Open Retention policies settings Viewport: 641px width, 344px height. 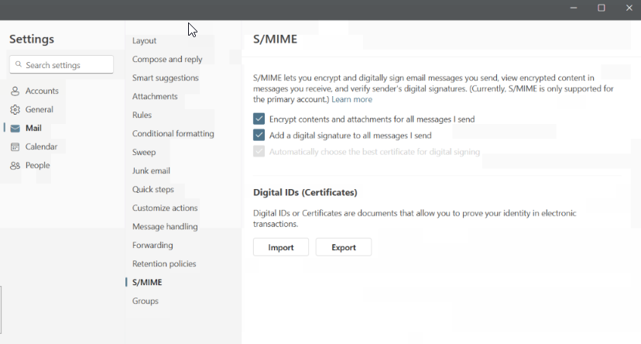pos(164,264)
